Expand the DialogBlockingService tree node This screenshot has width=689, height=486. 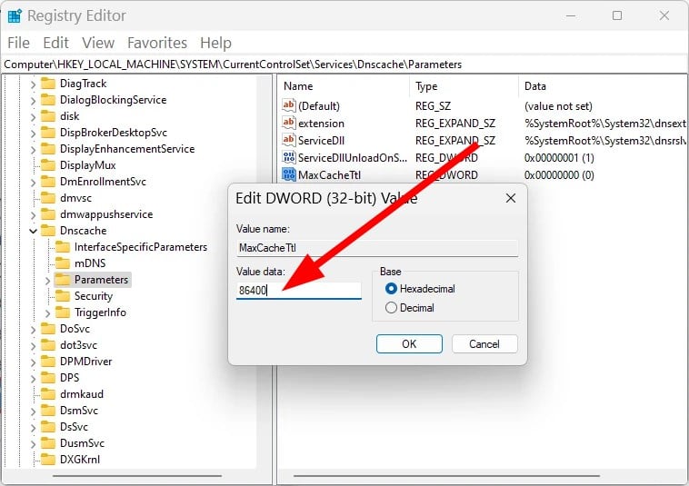[x=33, y=100]
